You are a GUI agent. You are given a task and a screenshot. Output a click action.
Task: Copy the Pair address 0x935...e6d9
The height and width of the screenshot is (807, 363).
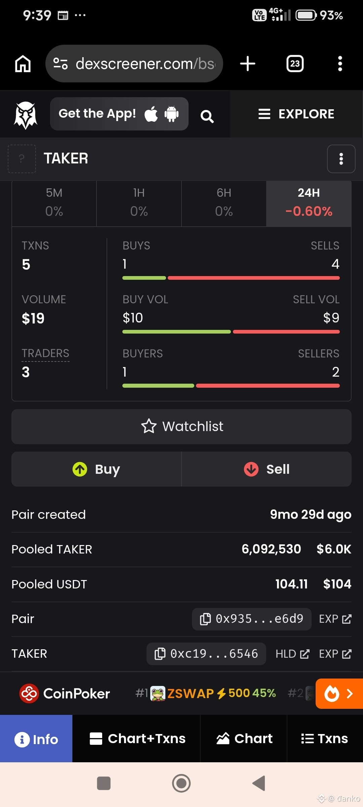251,619
